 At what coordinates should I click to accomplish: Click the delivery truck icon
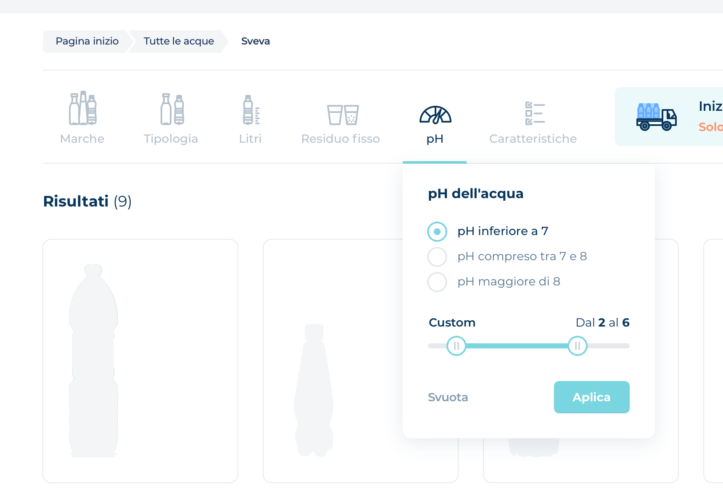tap(656, 117)
